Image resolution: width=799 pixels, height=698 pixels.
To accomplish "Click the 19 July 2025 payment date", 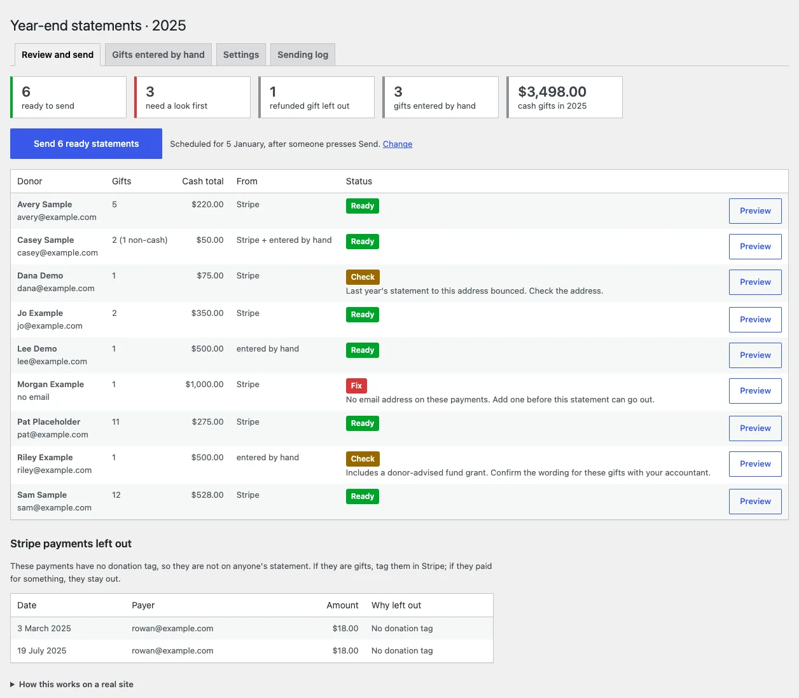I will point(42,651).
